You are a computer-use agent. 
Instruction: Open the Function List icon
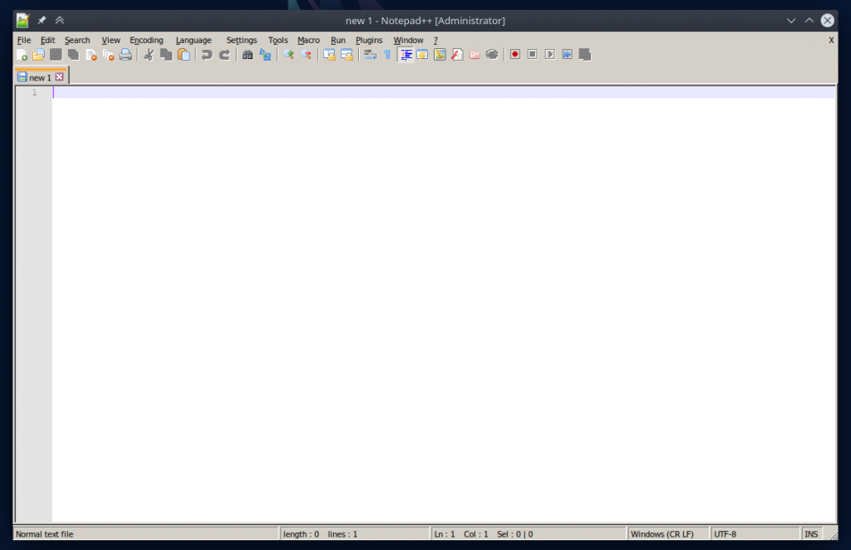(457, 55)
